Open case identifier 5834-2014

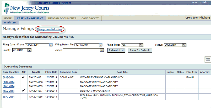(9, 82)
